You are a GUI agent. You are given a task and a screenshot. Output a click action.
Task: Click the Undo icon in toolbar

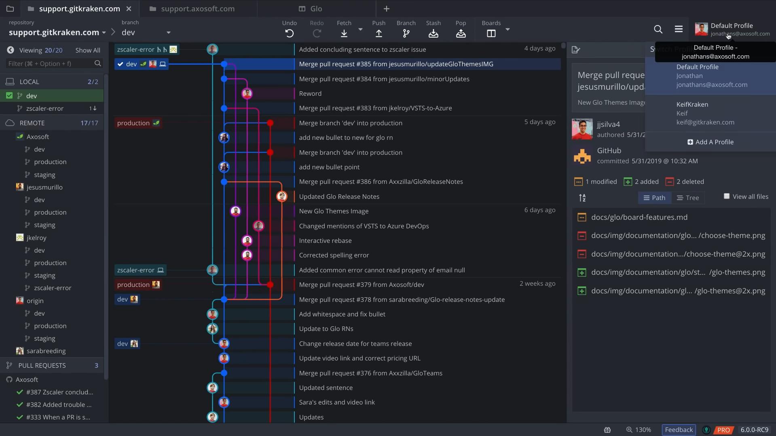(x=290, y=34)
